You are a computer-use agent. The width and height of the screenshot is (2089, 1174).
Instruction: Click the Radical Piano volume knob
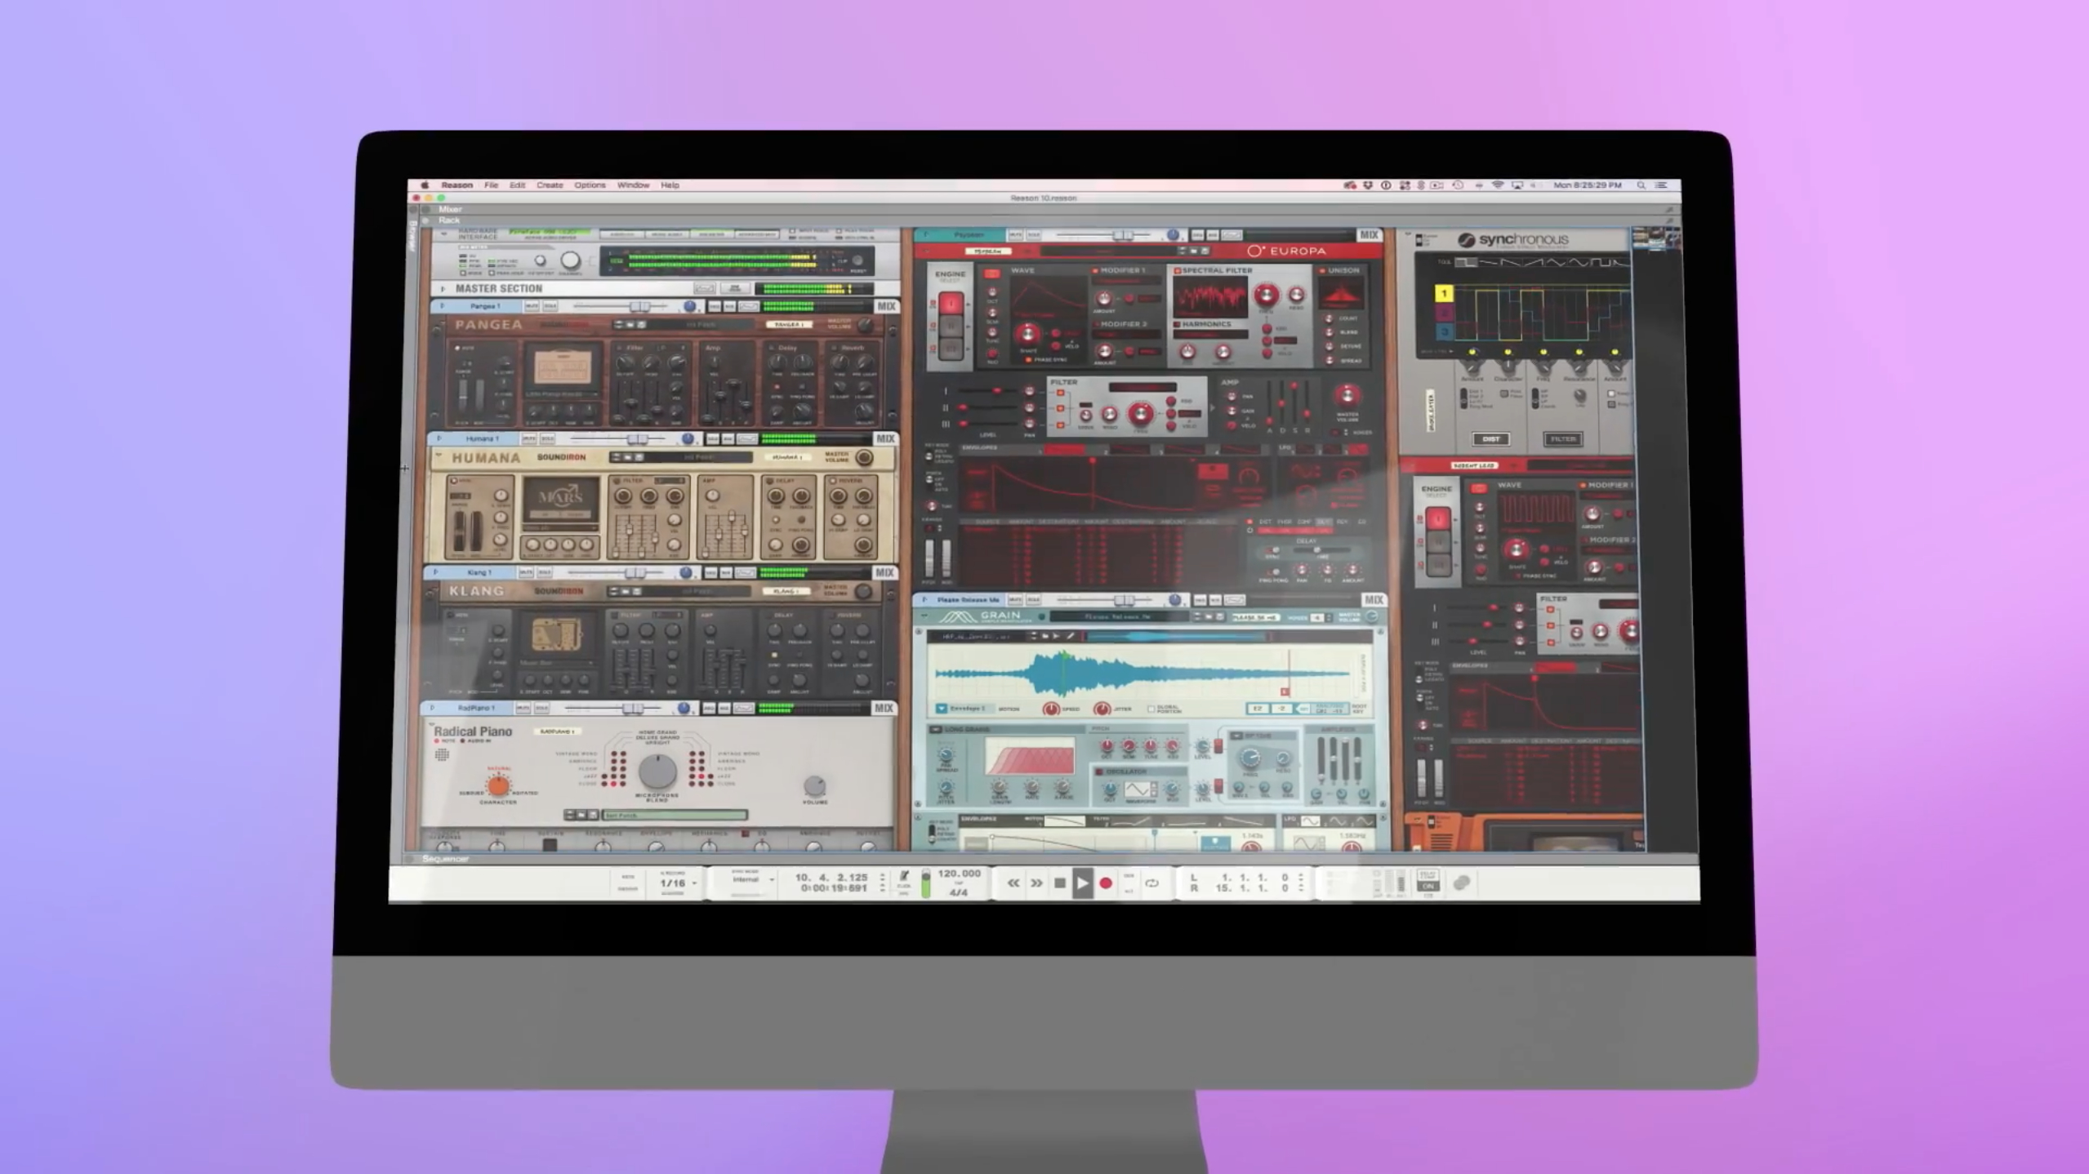814,785
